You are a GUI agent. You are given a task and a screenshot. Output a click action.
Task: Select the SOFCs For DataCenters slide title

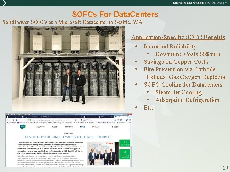coord(115,14)
